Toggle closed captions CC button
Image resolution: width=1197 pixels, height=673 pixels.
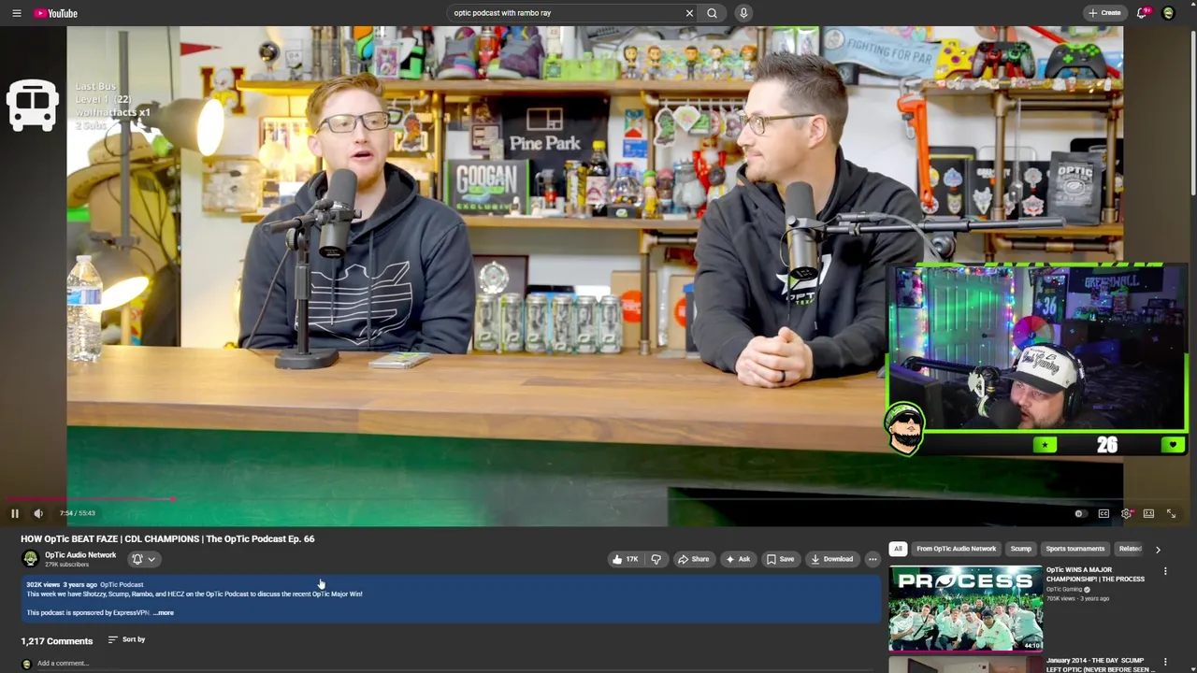coord(1103,513)
